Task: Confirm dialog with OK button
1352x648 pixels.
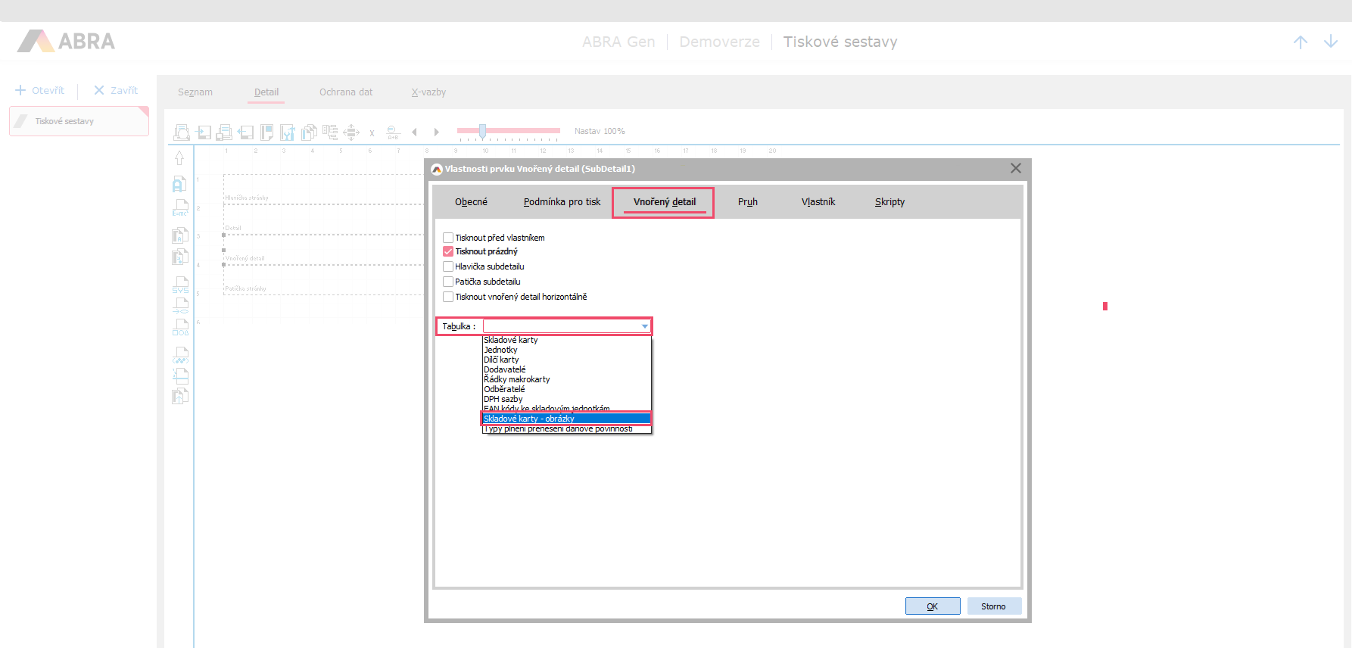Action: [x=933, y=606]
